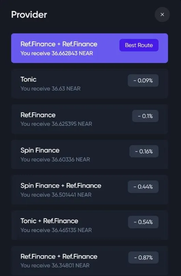Pick the Spin Finance provider
This screenshot has width=181, height=276.
(89, 155)
